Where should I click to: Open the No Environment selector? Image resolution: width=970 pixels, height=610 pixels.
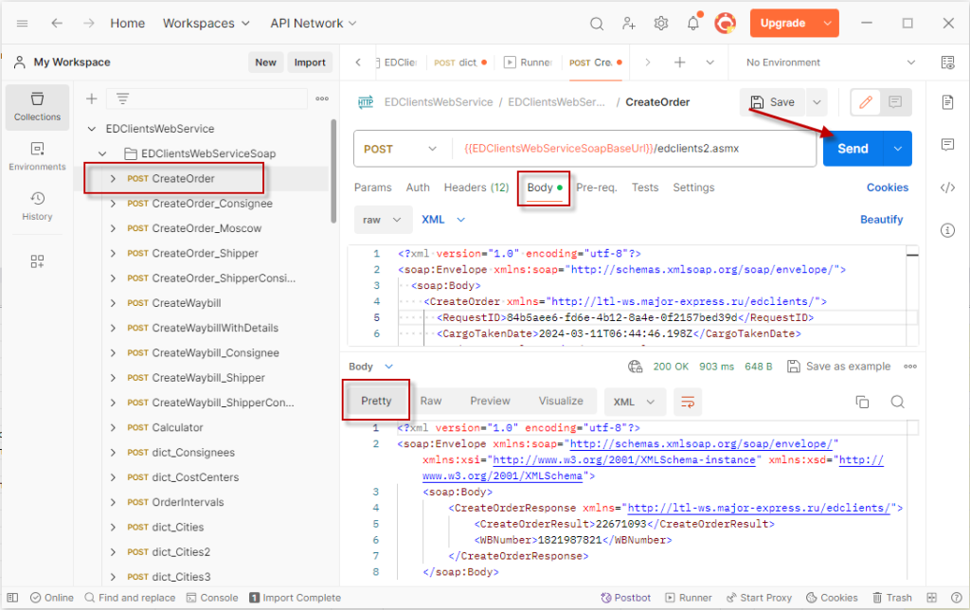830,63
